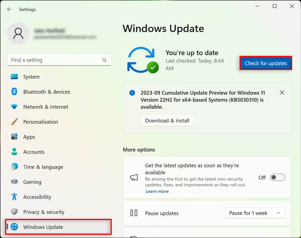Click the Network Wi-Fi icon
This screenshot has height=238, width=301.
point(14,106)
